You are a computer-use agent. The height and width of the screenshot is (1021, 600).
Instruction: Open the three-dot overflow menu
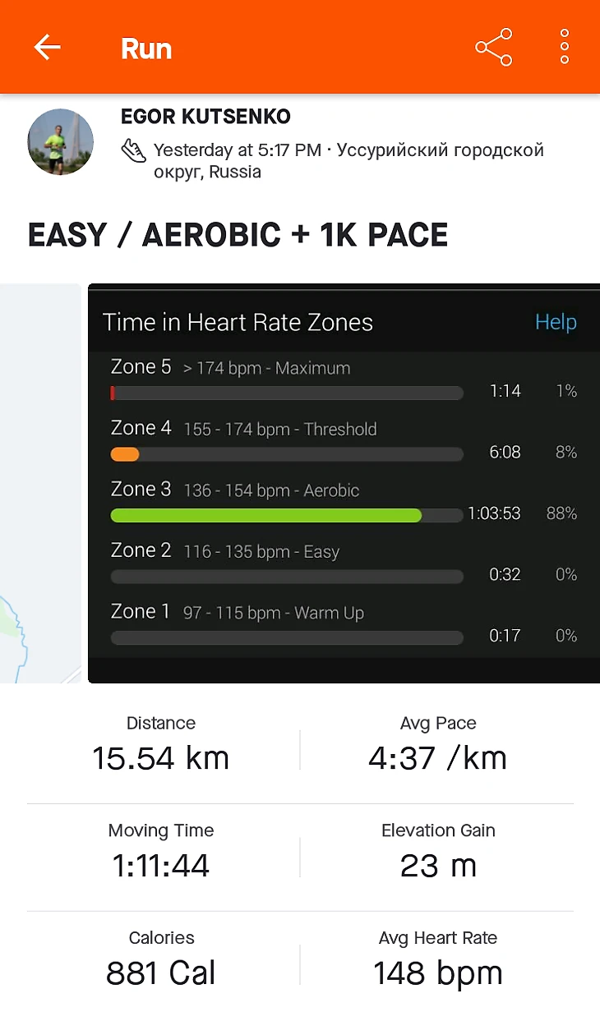565,48
